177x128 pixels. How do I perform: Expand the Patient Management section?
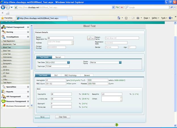[28, 27]
